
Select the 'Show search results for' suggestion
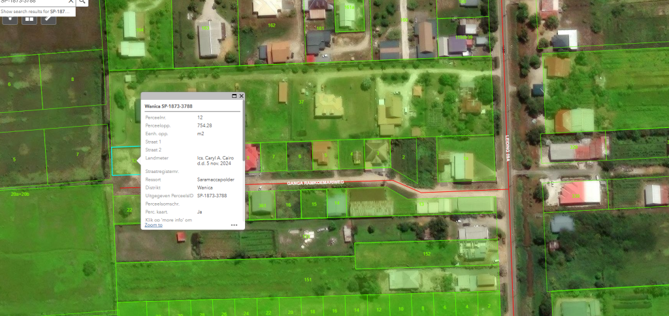[36, 12]
